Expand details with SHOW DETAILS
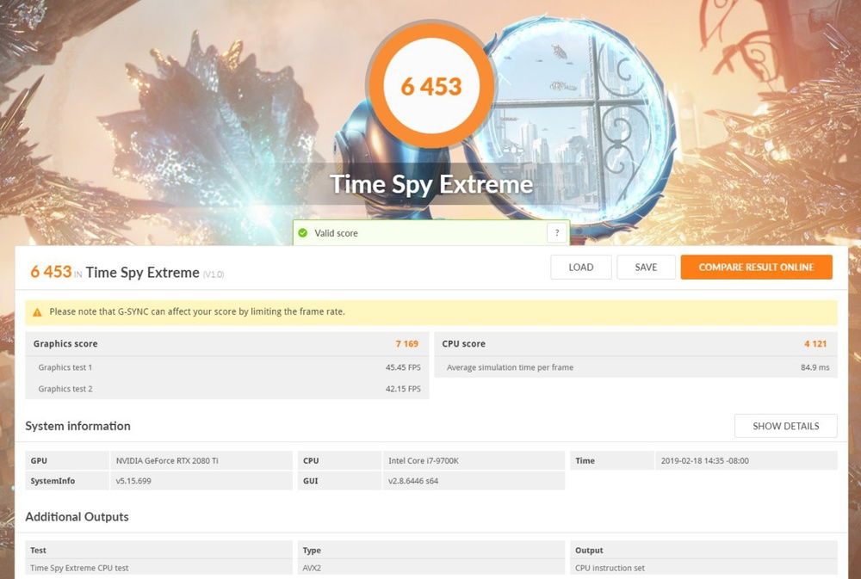 pos(784,425)
